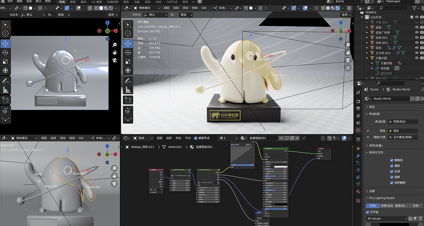424x226 pixels.
Task: Expand the 柱体.001 object in outliner
Action: 367,38
